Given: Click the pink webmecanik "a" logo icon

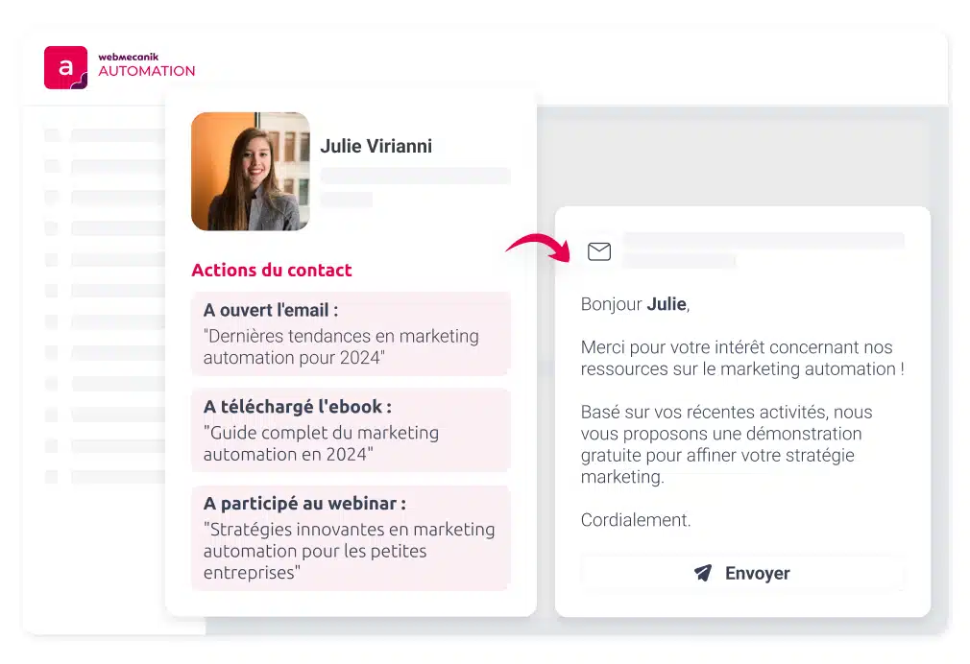Looking at the screenshot, I should pos(65,67).
